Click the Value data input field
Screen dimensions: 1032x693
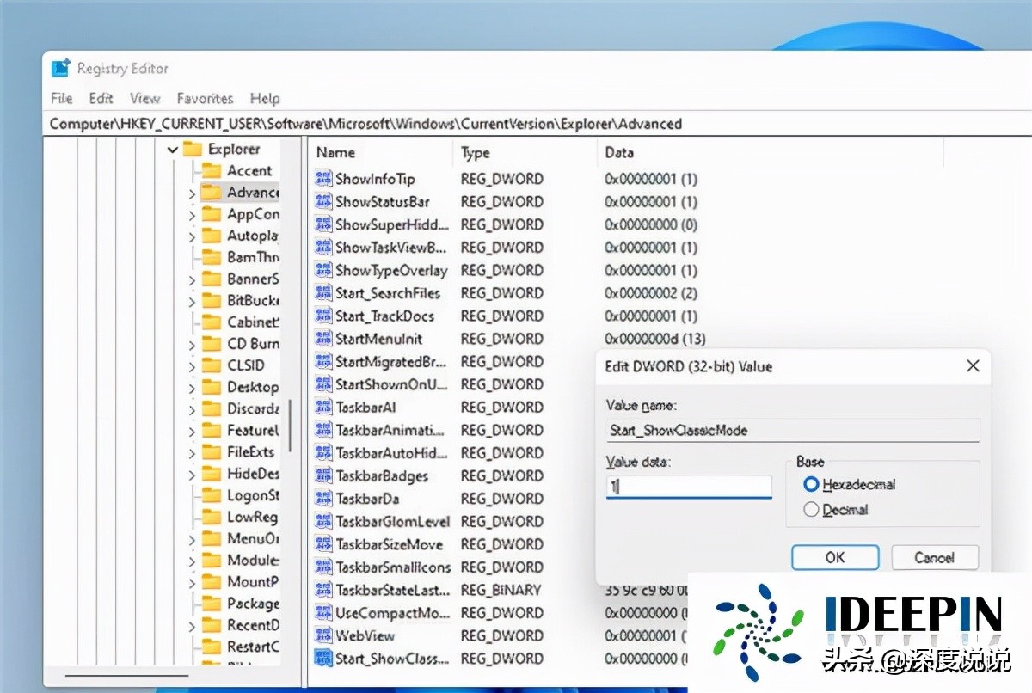pyautogui.click(x=689, y=486)
